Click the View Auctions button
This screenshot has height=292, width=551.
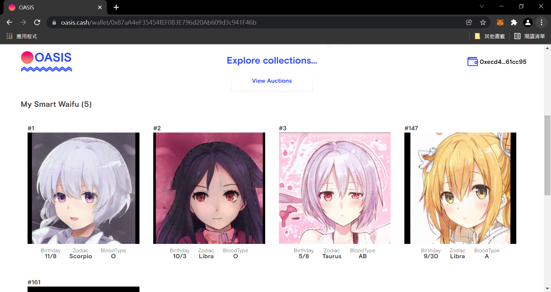[x=272, y=81]
